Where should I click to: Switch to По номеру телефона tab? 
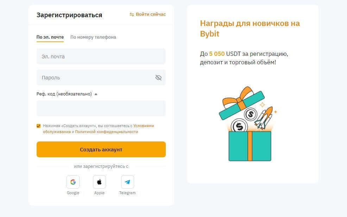pos(93,37)
